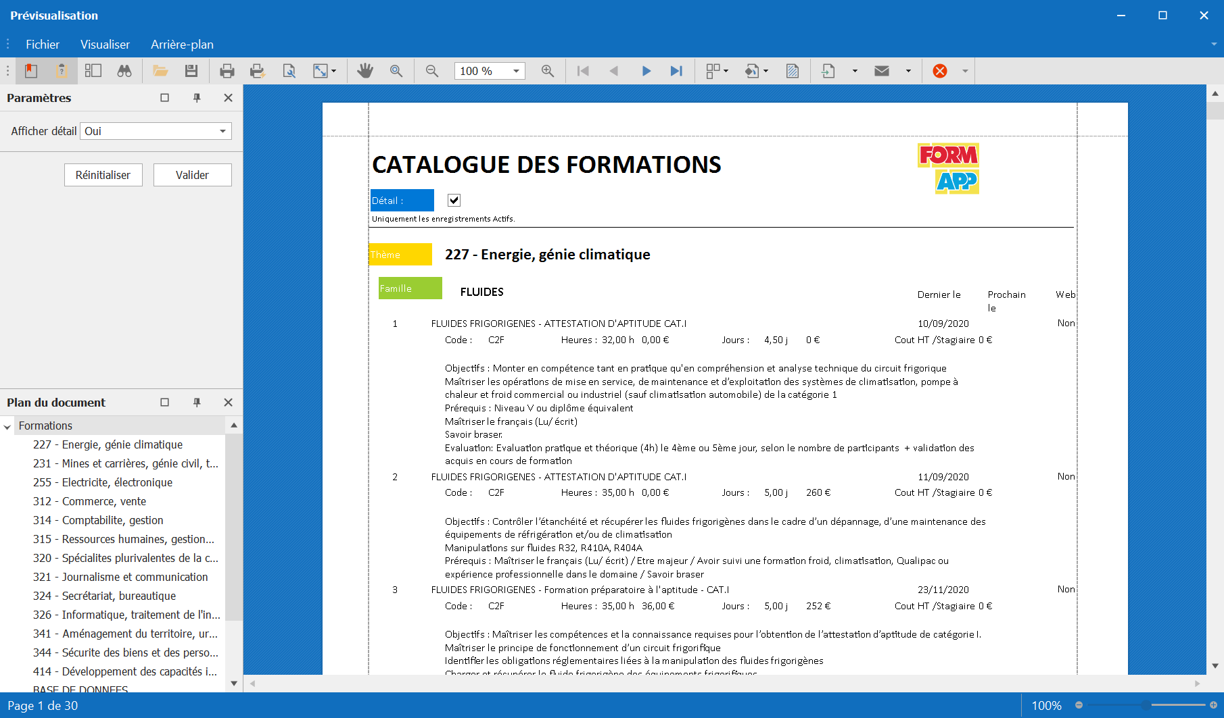Select the magnifier tool
This screenshot has height=718, width=1224.
[x=396, y=71]
